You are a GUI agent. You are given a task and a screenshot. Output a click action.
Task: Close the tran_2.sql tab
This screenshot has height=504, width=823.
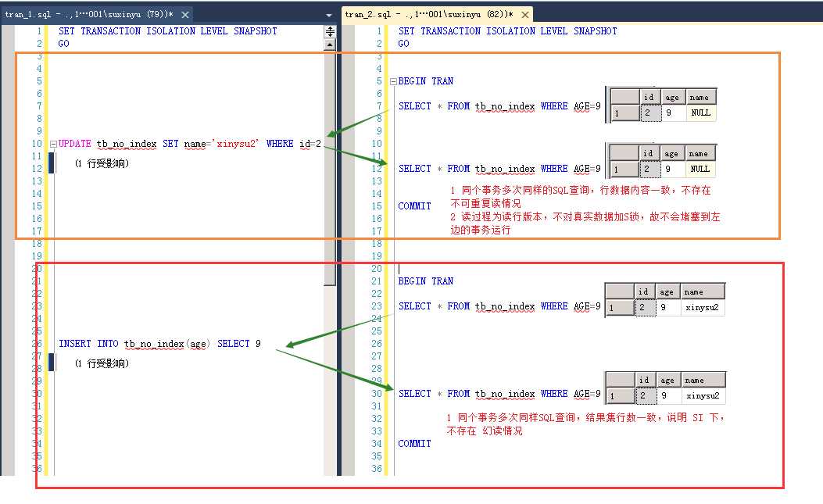coord(525,15)
